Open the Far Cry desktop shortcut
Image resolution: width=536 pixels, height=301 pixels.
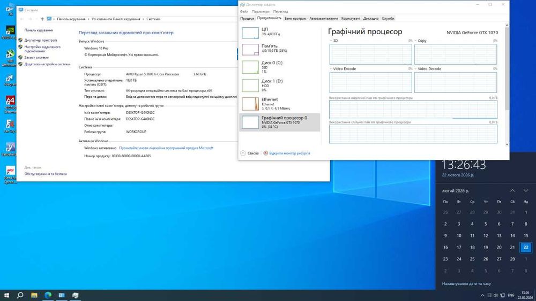[9, 126]
